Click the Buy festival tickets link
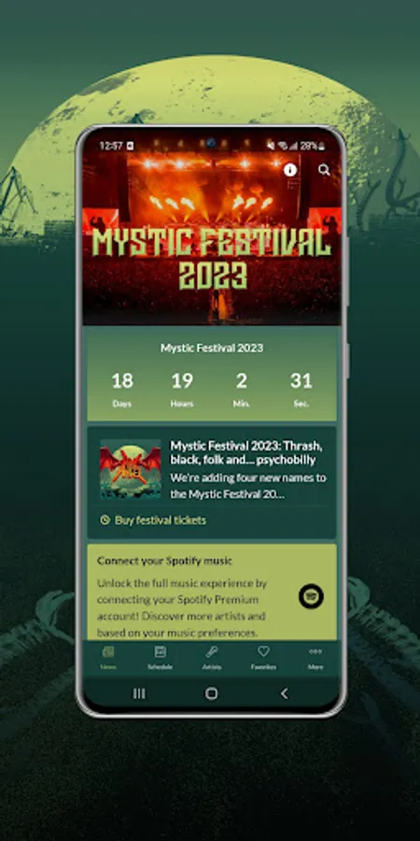This screenshot has width=420, height=841. (161, 520)
